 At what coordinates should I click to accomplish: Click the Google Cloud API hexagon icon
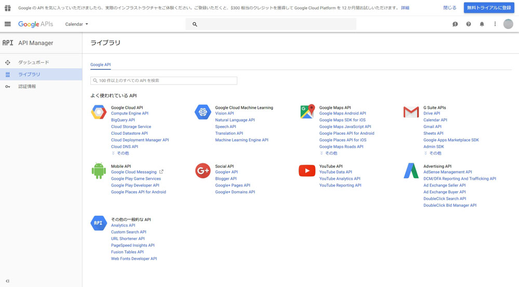[x=99, y=112]
